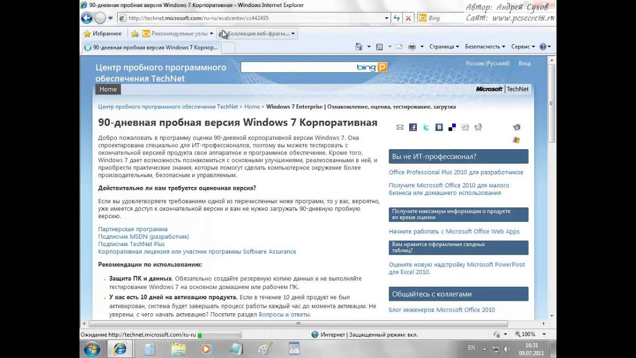The width and height of the screenshot is (636, 358).
Task: Open the Paint palette taskbar icon
Action: (x=265, y=349)
